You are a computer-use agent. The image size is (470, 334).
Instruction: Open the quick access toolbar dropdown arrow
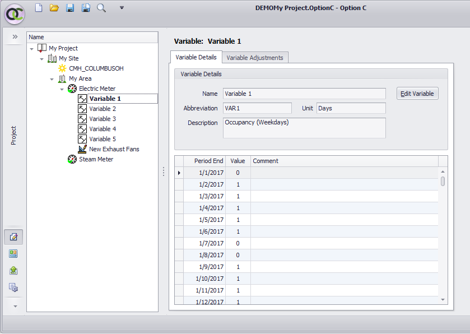coord(122,8)
